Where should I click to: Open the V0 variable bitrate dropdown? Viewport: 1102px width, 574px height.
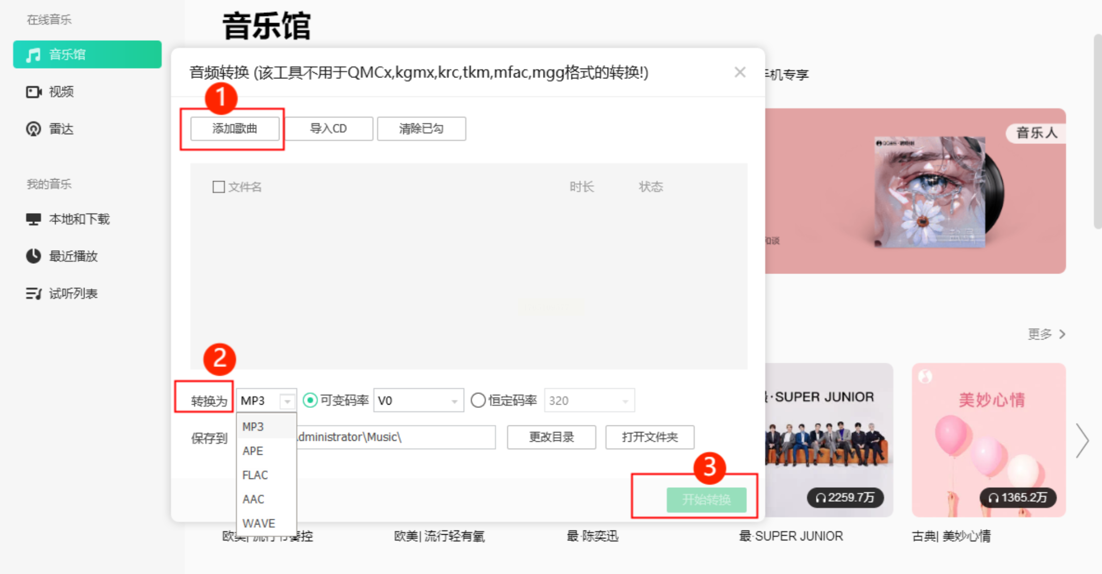(454, 401)
